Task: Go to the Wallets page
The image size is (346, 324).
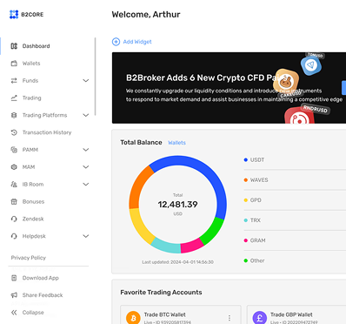Action: tap(31, 64)
